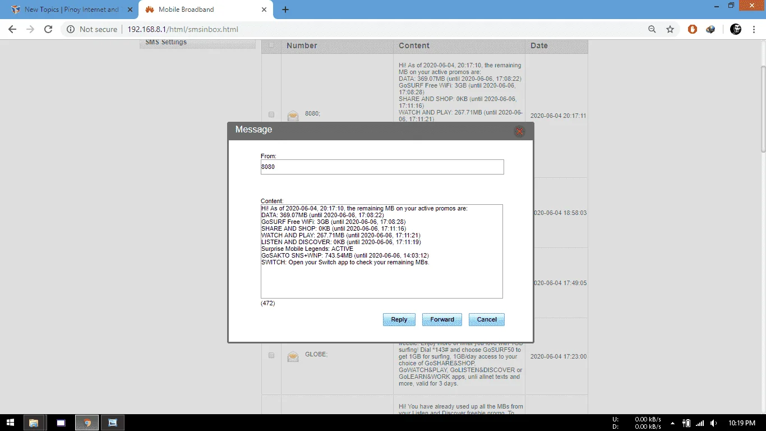The image size is (766, 431).
Task: Open a new browser tab
Action: [x=285, y=10]
